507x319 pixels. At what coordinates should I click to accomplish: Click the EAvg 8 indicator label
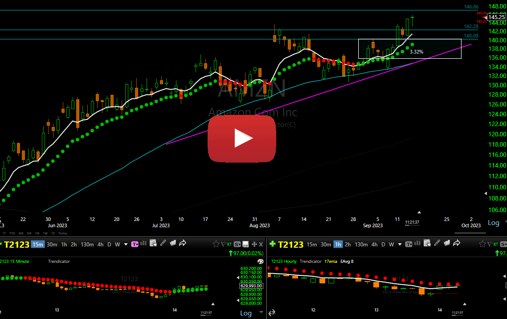pyautogui.click(x=347, y=262)
